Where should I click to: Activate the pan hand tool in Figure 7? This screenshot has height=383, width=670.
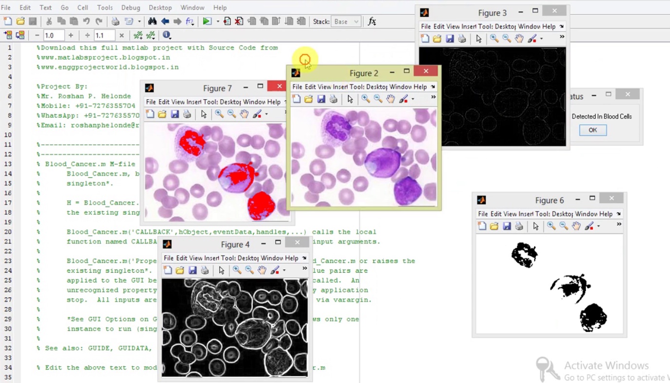[x=244, y=114]
